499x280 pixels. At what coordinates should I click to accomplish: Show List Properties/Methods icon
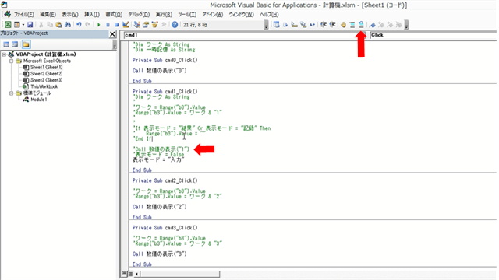click(276, 24)
